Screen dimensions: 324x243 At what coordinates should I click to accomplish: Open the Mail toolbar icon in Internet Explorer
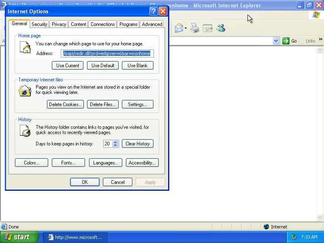click(179, 28)
